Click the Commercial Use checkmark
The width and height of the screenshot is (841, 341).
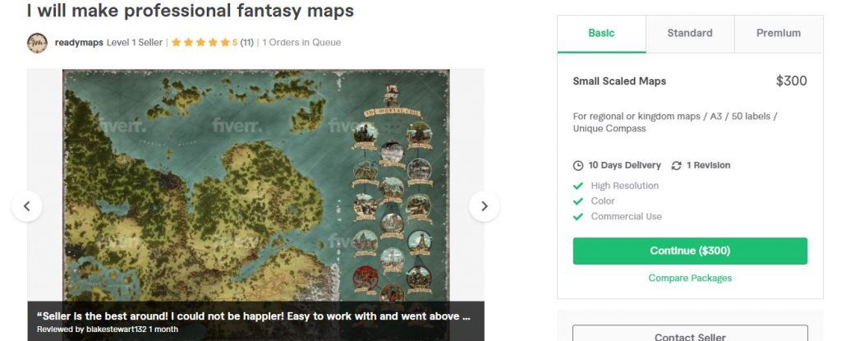point(578,216)
